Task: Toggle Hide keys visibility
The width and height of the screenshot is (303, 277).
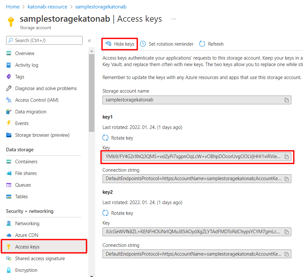Action: [120, 44]
